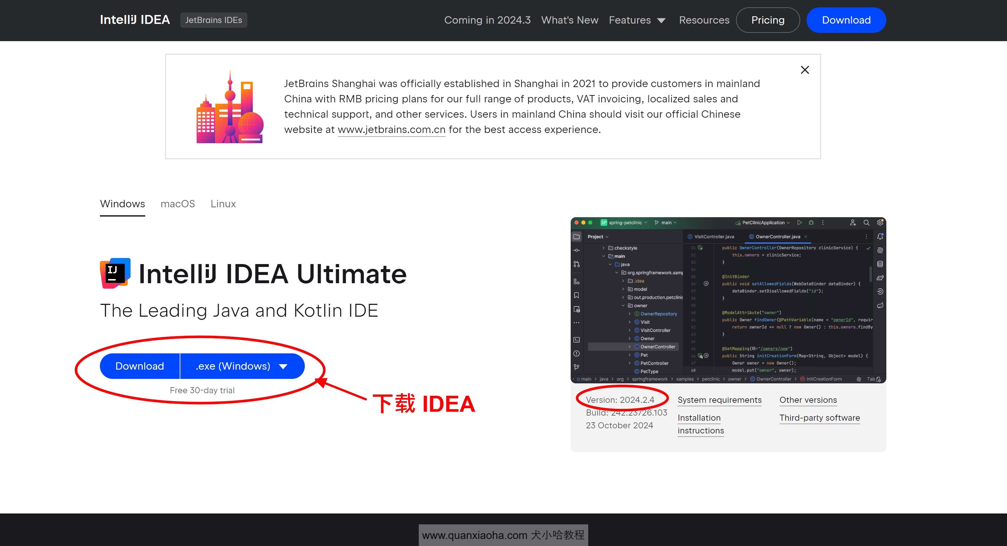The width and height of the screenshot is (1007, 546).
Task: Switch to the Linux tab
Action: 223,204
